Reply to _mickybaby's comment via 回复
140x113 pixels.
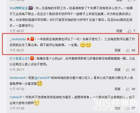pyautogui.click(x=118, y=50)
